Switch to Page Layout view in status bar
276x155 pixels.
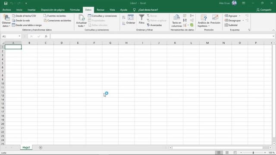tap(227, 153)
